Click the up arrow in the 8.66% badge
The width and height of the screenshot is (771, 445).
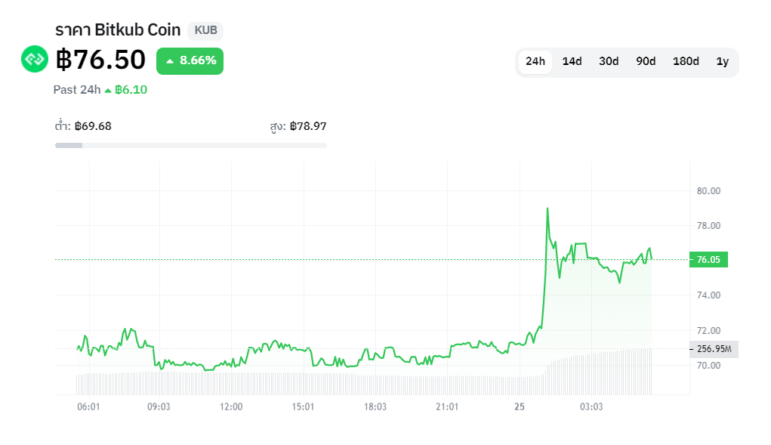[170, 61]
